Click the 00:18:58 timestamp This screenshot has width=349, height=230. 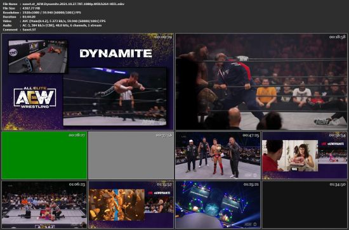337,37
